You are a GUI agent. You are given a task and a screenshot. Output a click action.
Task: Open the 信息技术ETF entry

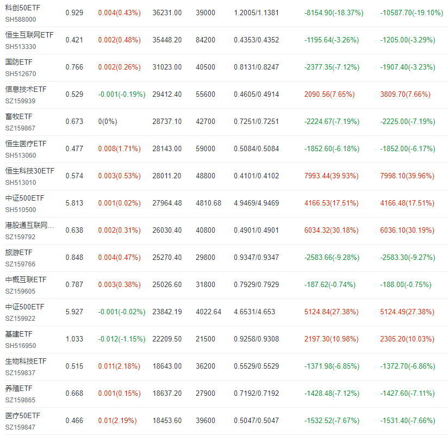click(26, 89)
